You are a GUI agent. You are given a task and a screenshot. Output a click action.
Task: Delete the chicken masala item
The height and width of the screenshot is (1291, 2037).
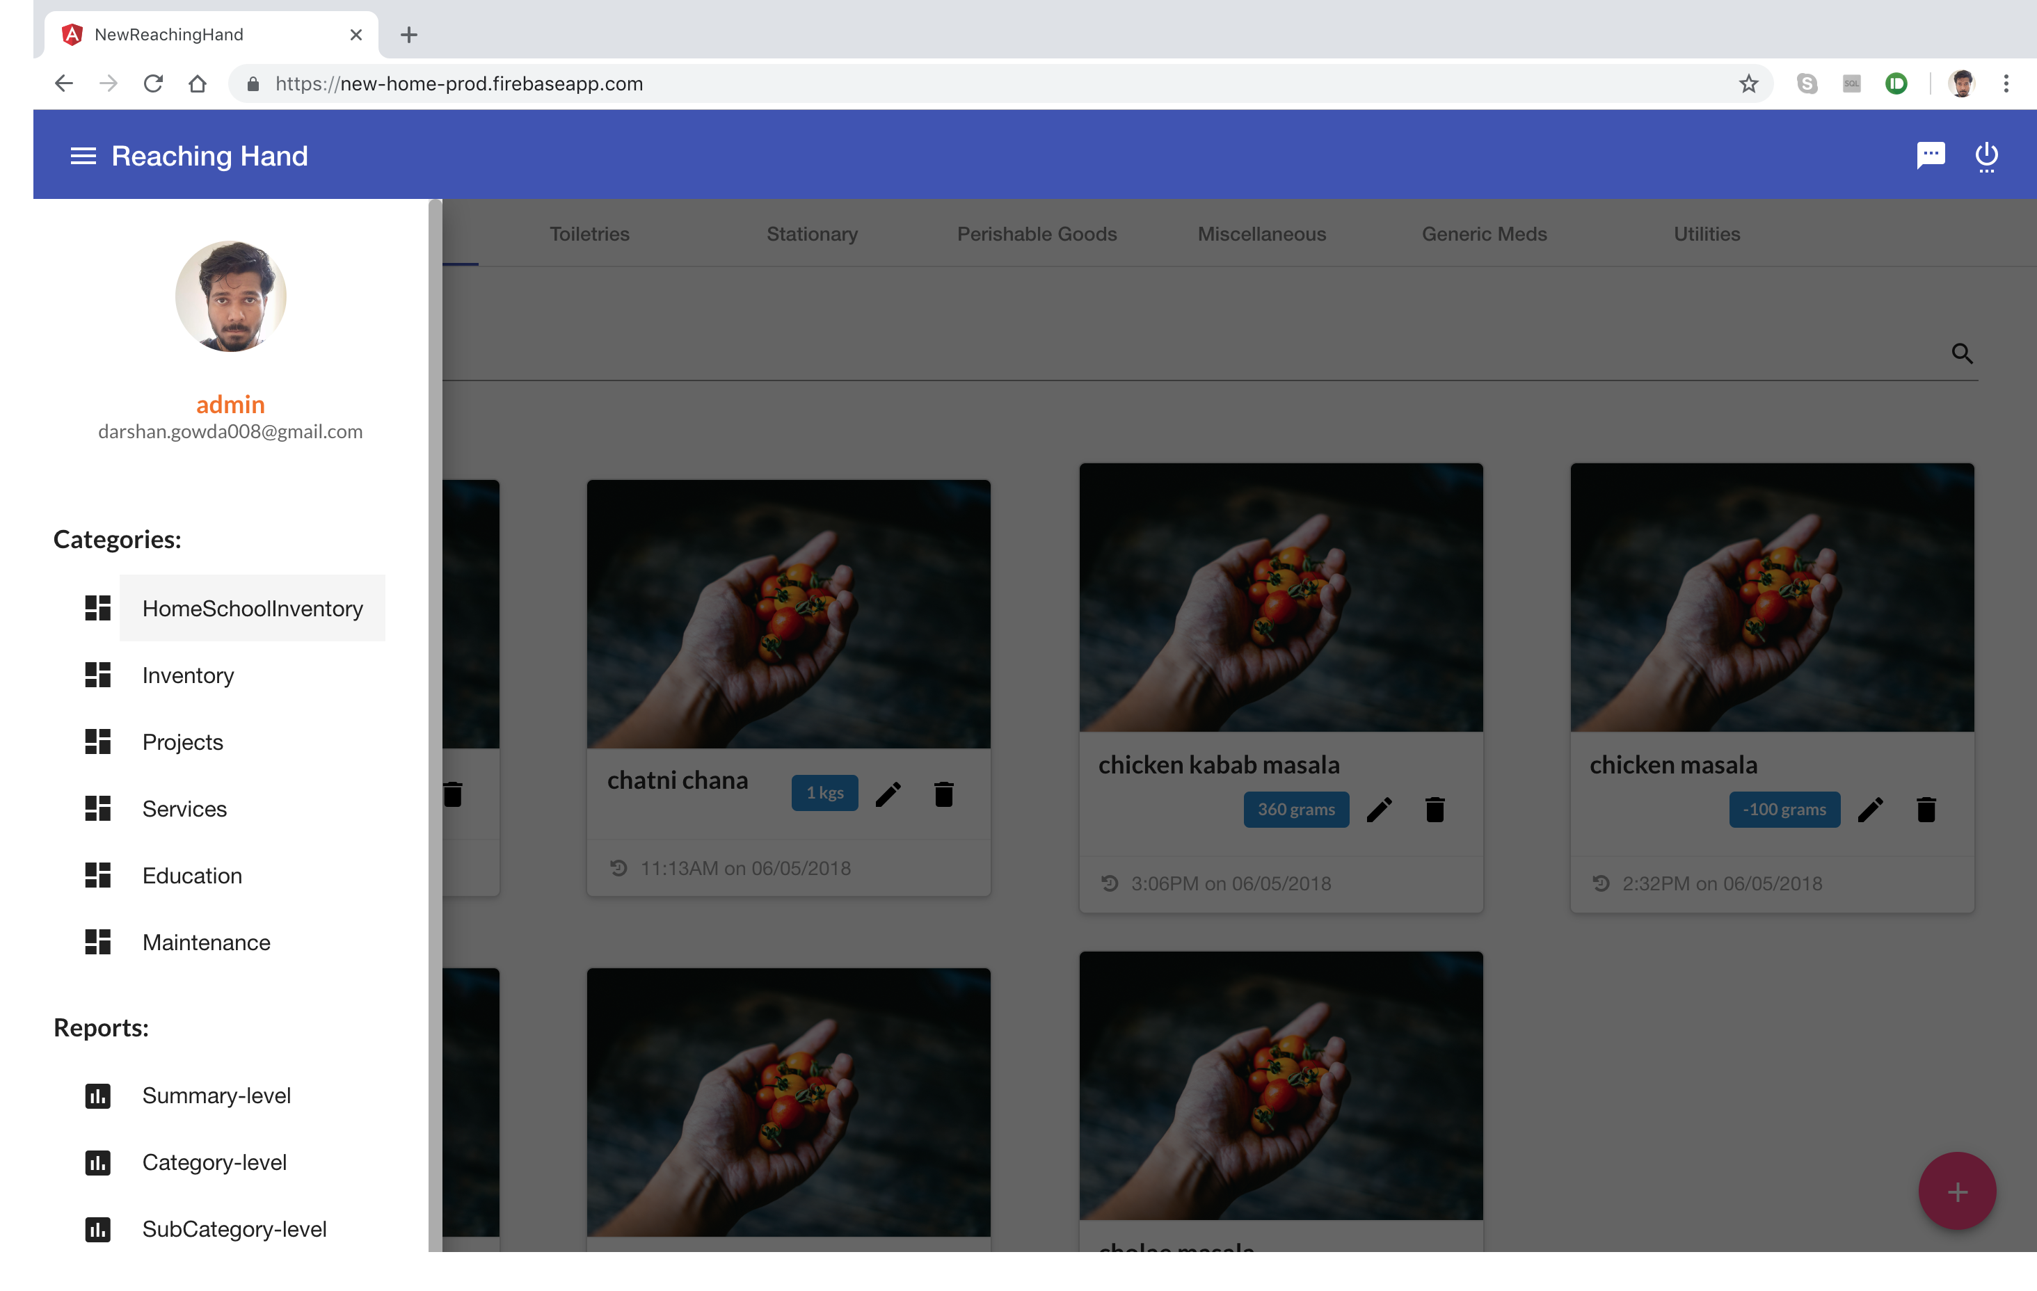coord(1926,810)
